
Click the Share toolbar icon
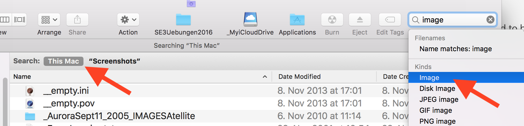(x=77, y=20)
